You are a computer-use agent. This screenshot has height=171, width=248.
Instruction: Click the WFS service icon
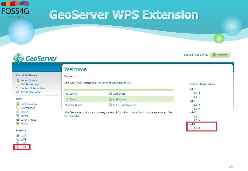tap(17, 139)
